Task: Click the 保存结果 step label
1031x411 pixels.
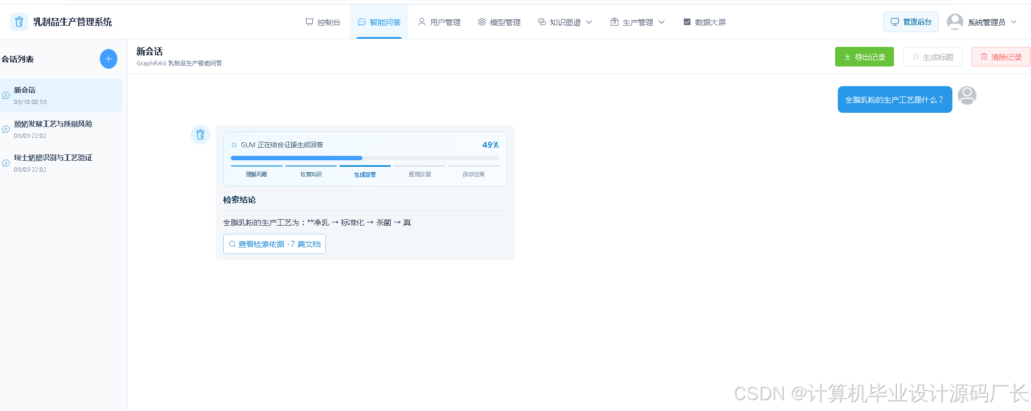Action: 474,174
